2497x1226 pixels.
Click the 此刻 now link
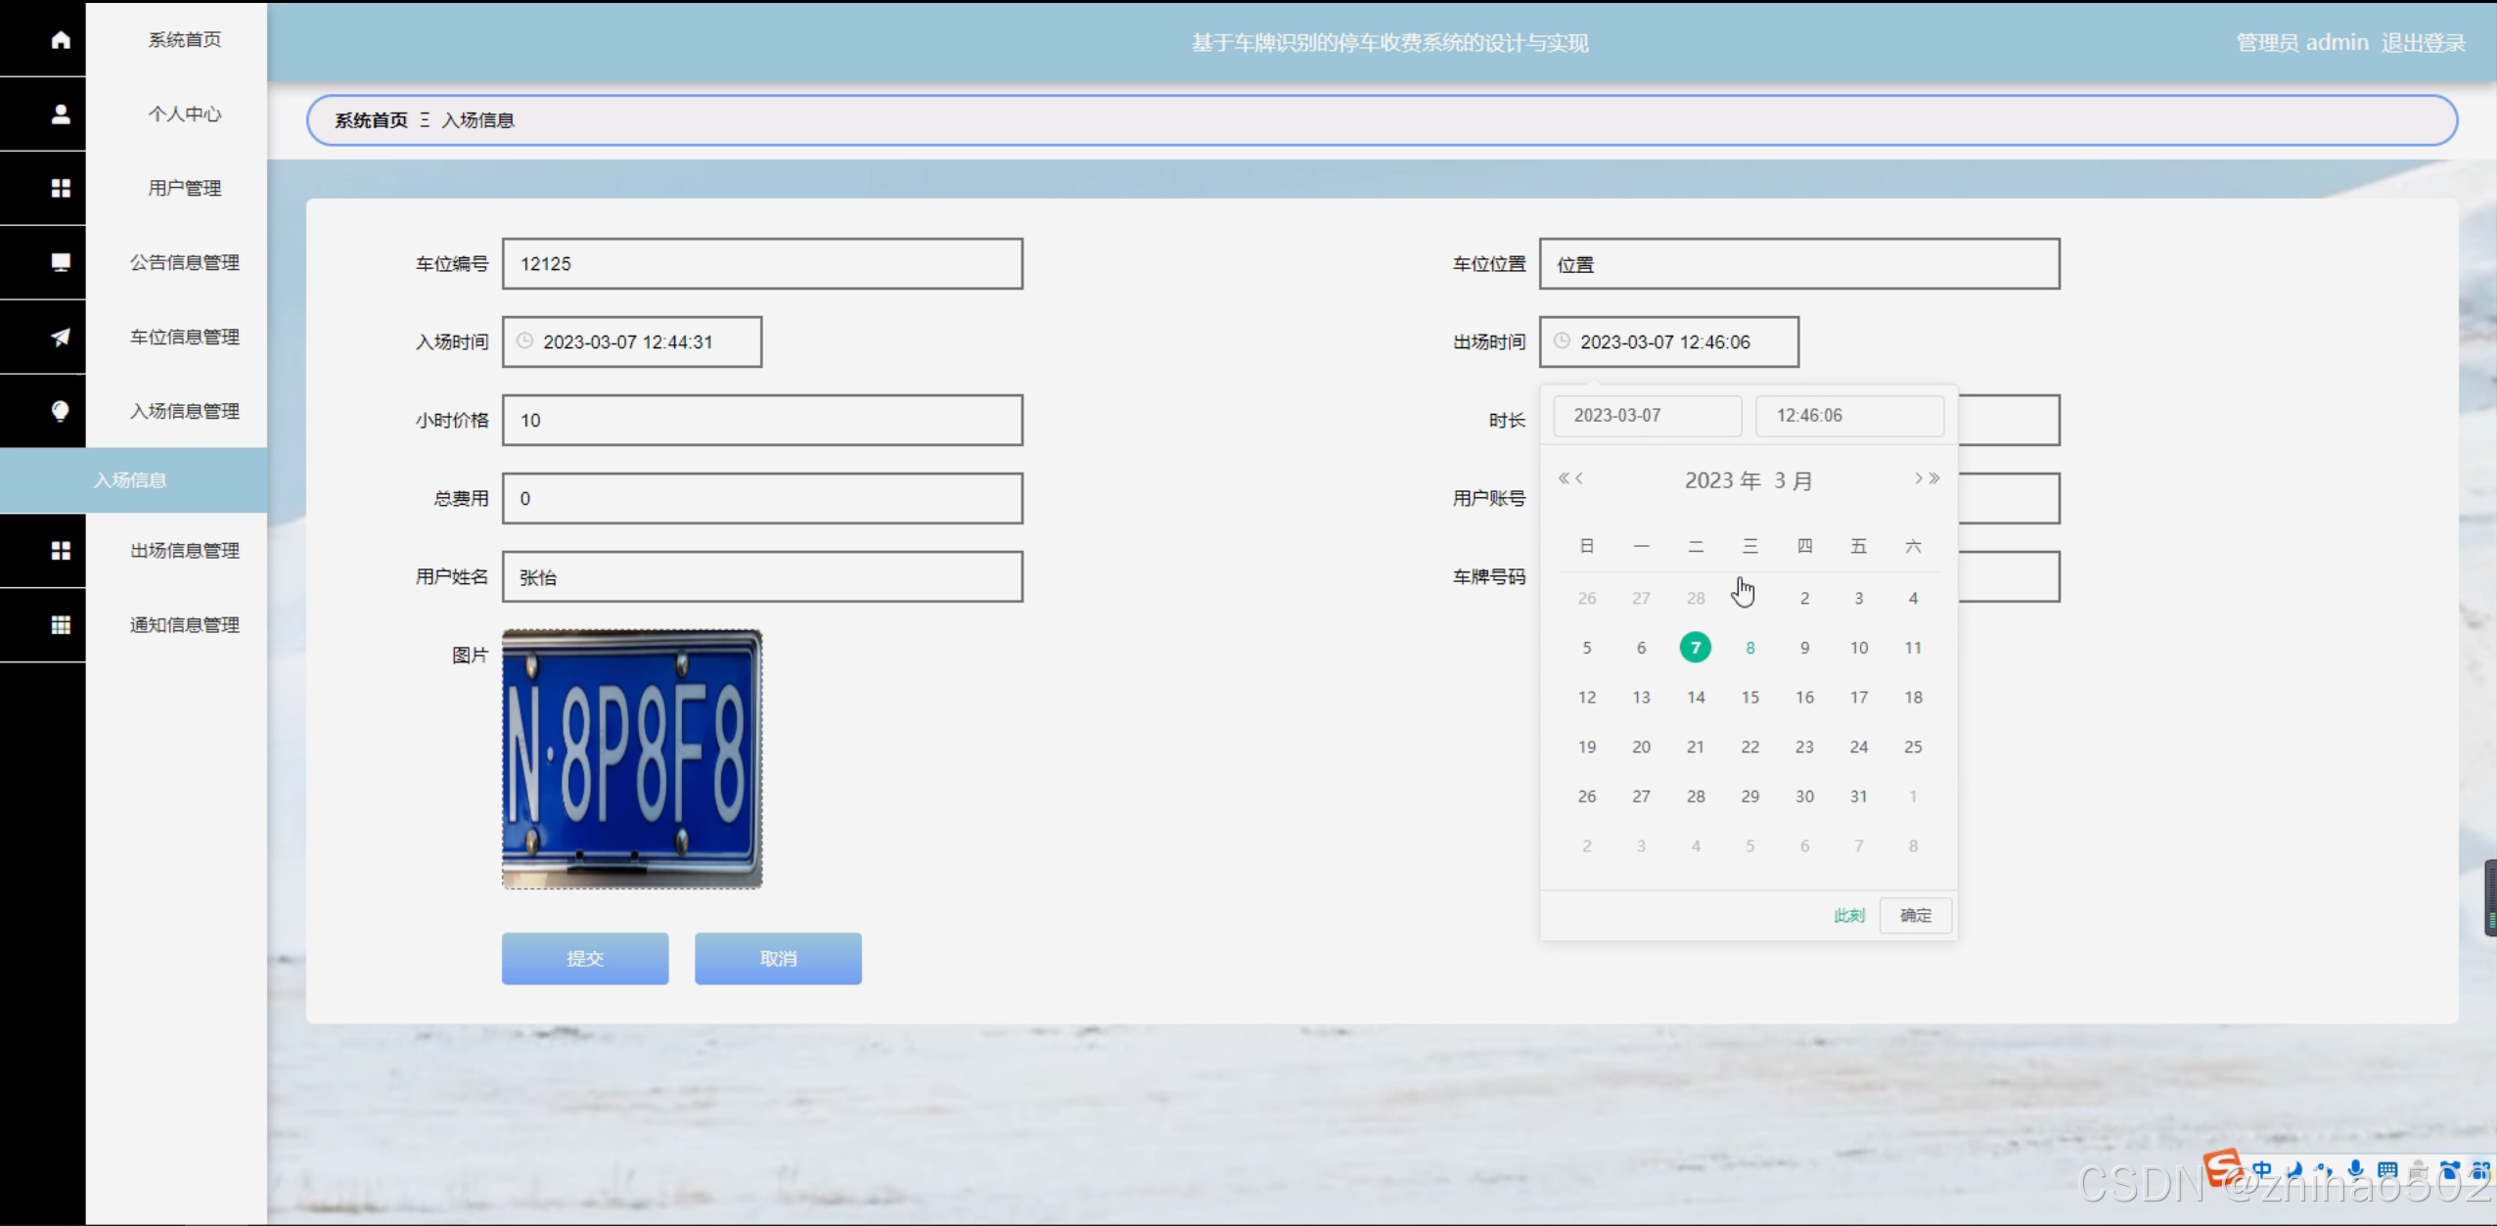pos(1848,916)
